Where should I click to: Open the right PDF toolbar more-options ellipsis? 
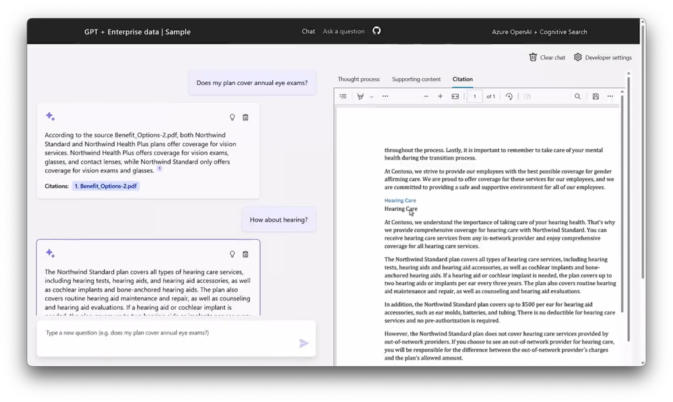[610, 96]
